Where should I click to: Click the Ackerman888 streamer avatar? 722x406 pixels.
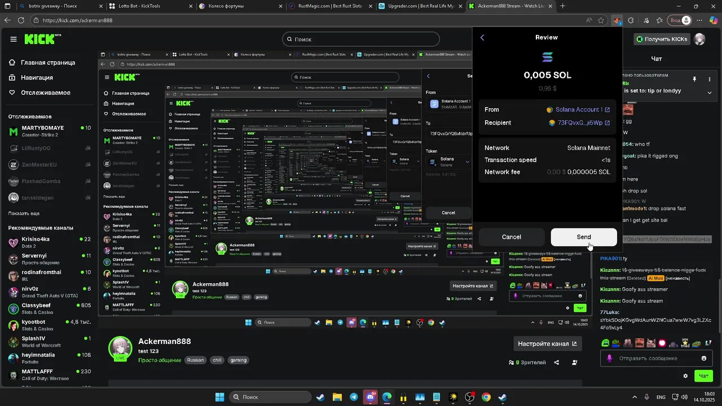point(120,348)
